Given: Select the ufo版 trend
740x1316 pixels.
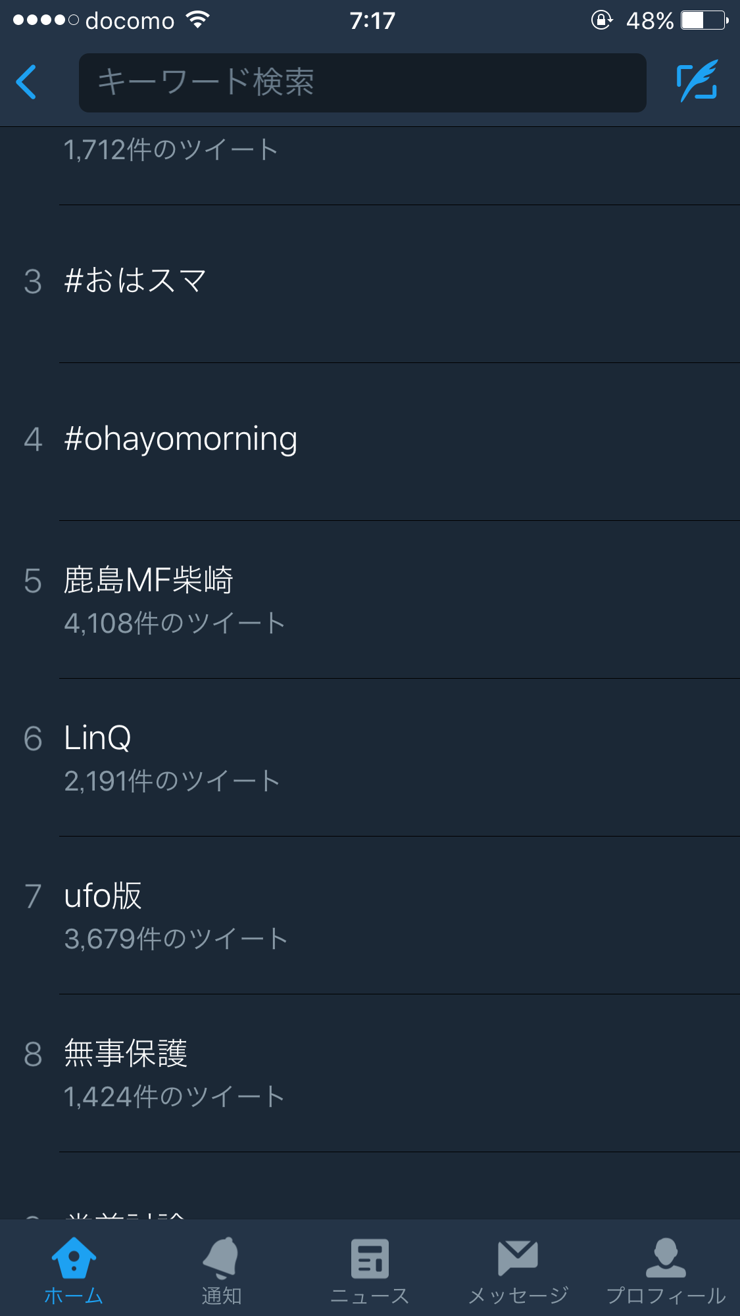Looking at the screenshot, I should [103, 913].
